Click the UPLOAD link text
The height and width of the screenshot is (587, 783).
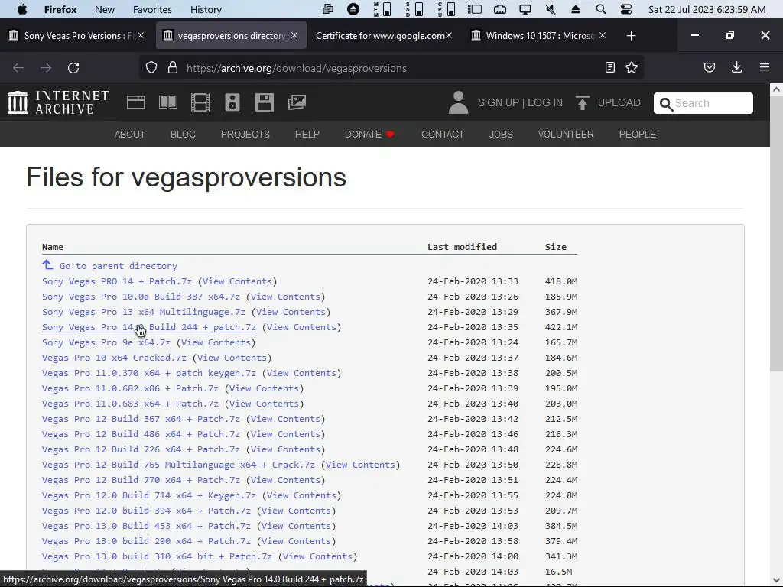pos(619,103)
